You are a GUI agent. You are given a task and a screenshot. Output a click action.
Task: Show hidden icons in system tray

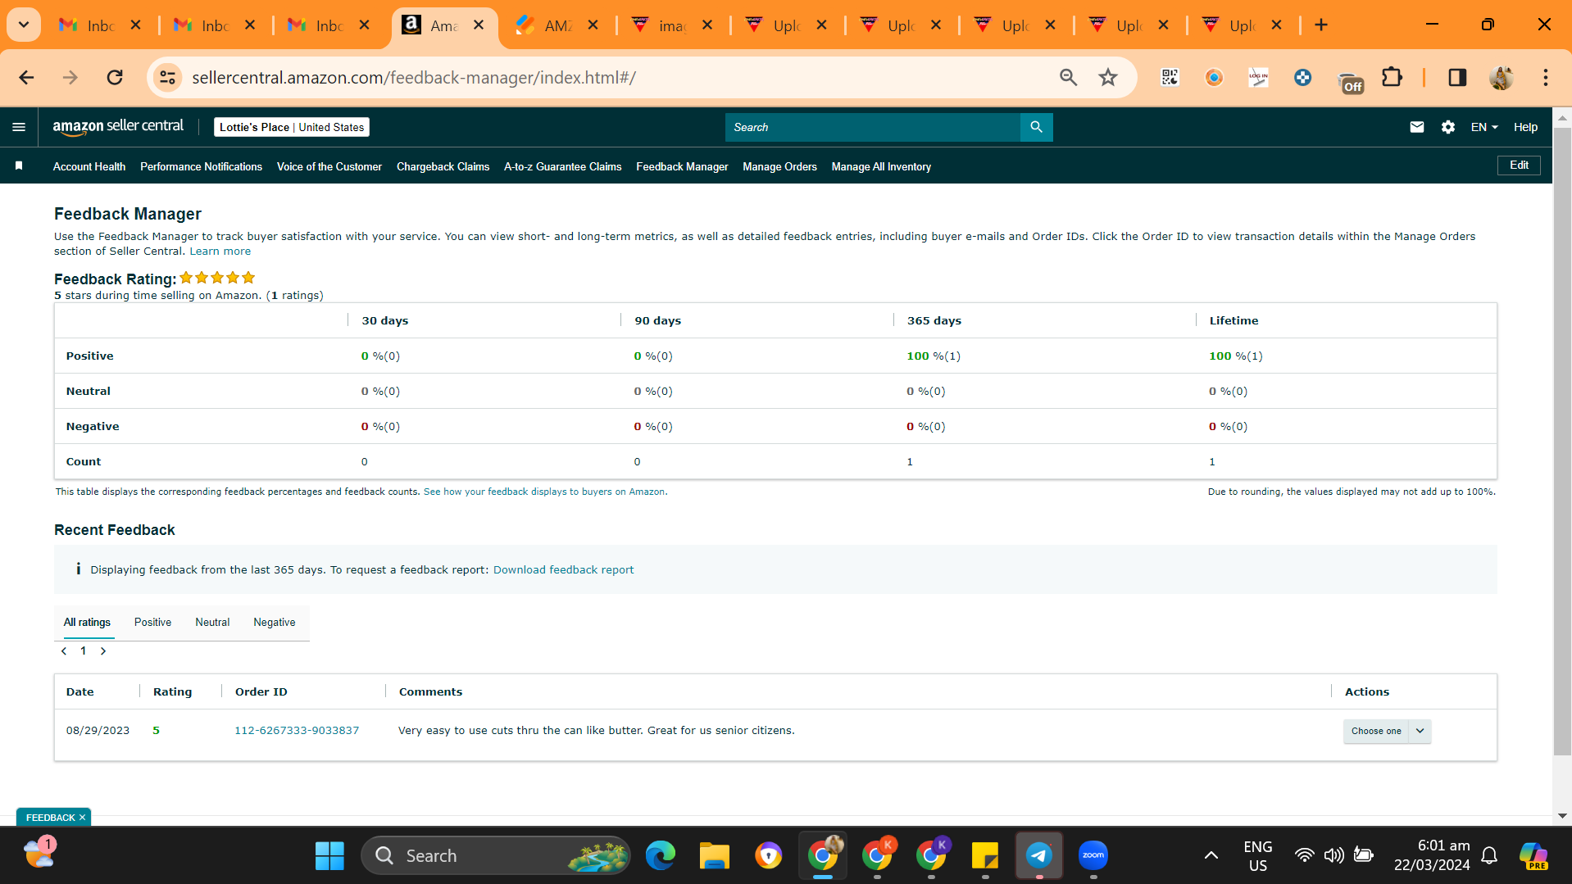[x=1211, y=856]
